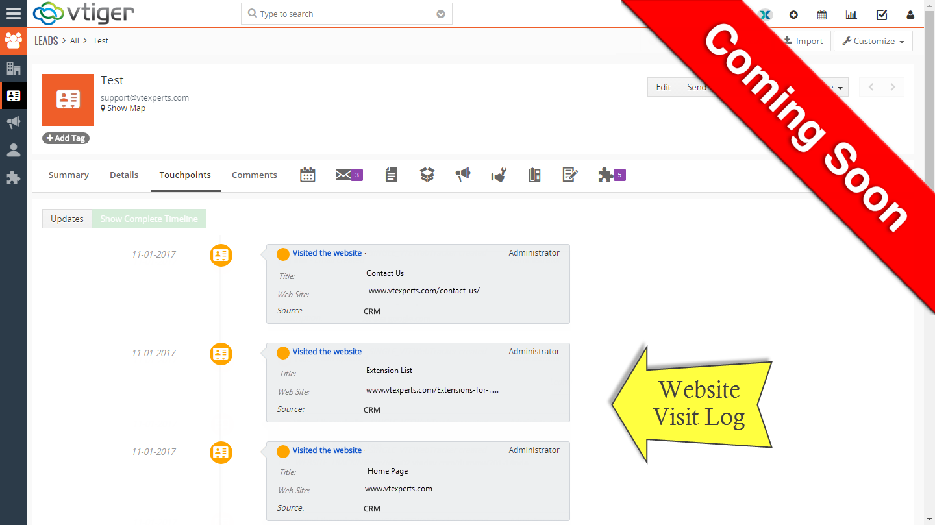Go to next record arrow

click(x=893, y=87)
